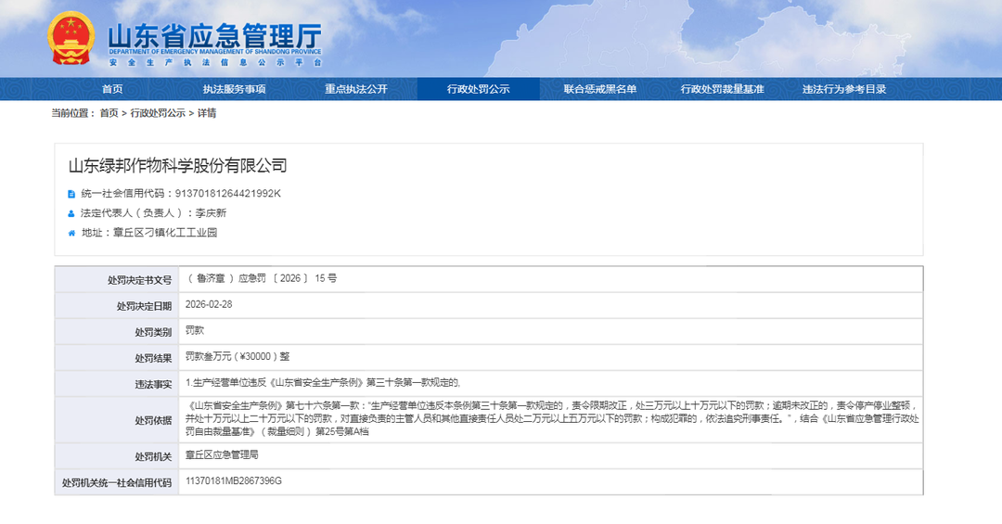The image size is (1002, 524).
Task: Click the company name 山东绿邦作物科学股份有限公司
Action: (178, 166)
